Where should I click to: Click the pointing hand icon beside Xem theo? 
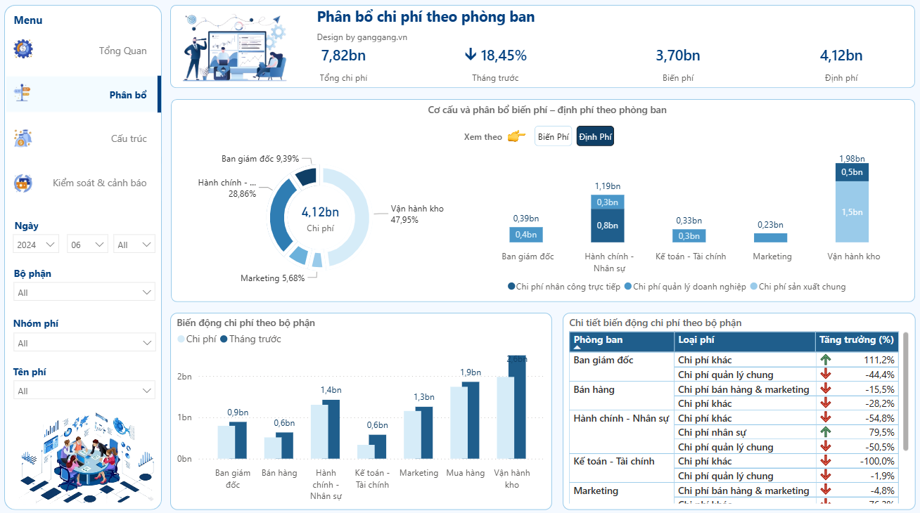click(516, 136)
